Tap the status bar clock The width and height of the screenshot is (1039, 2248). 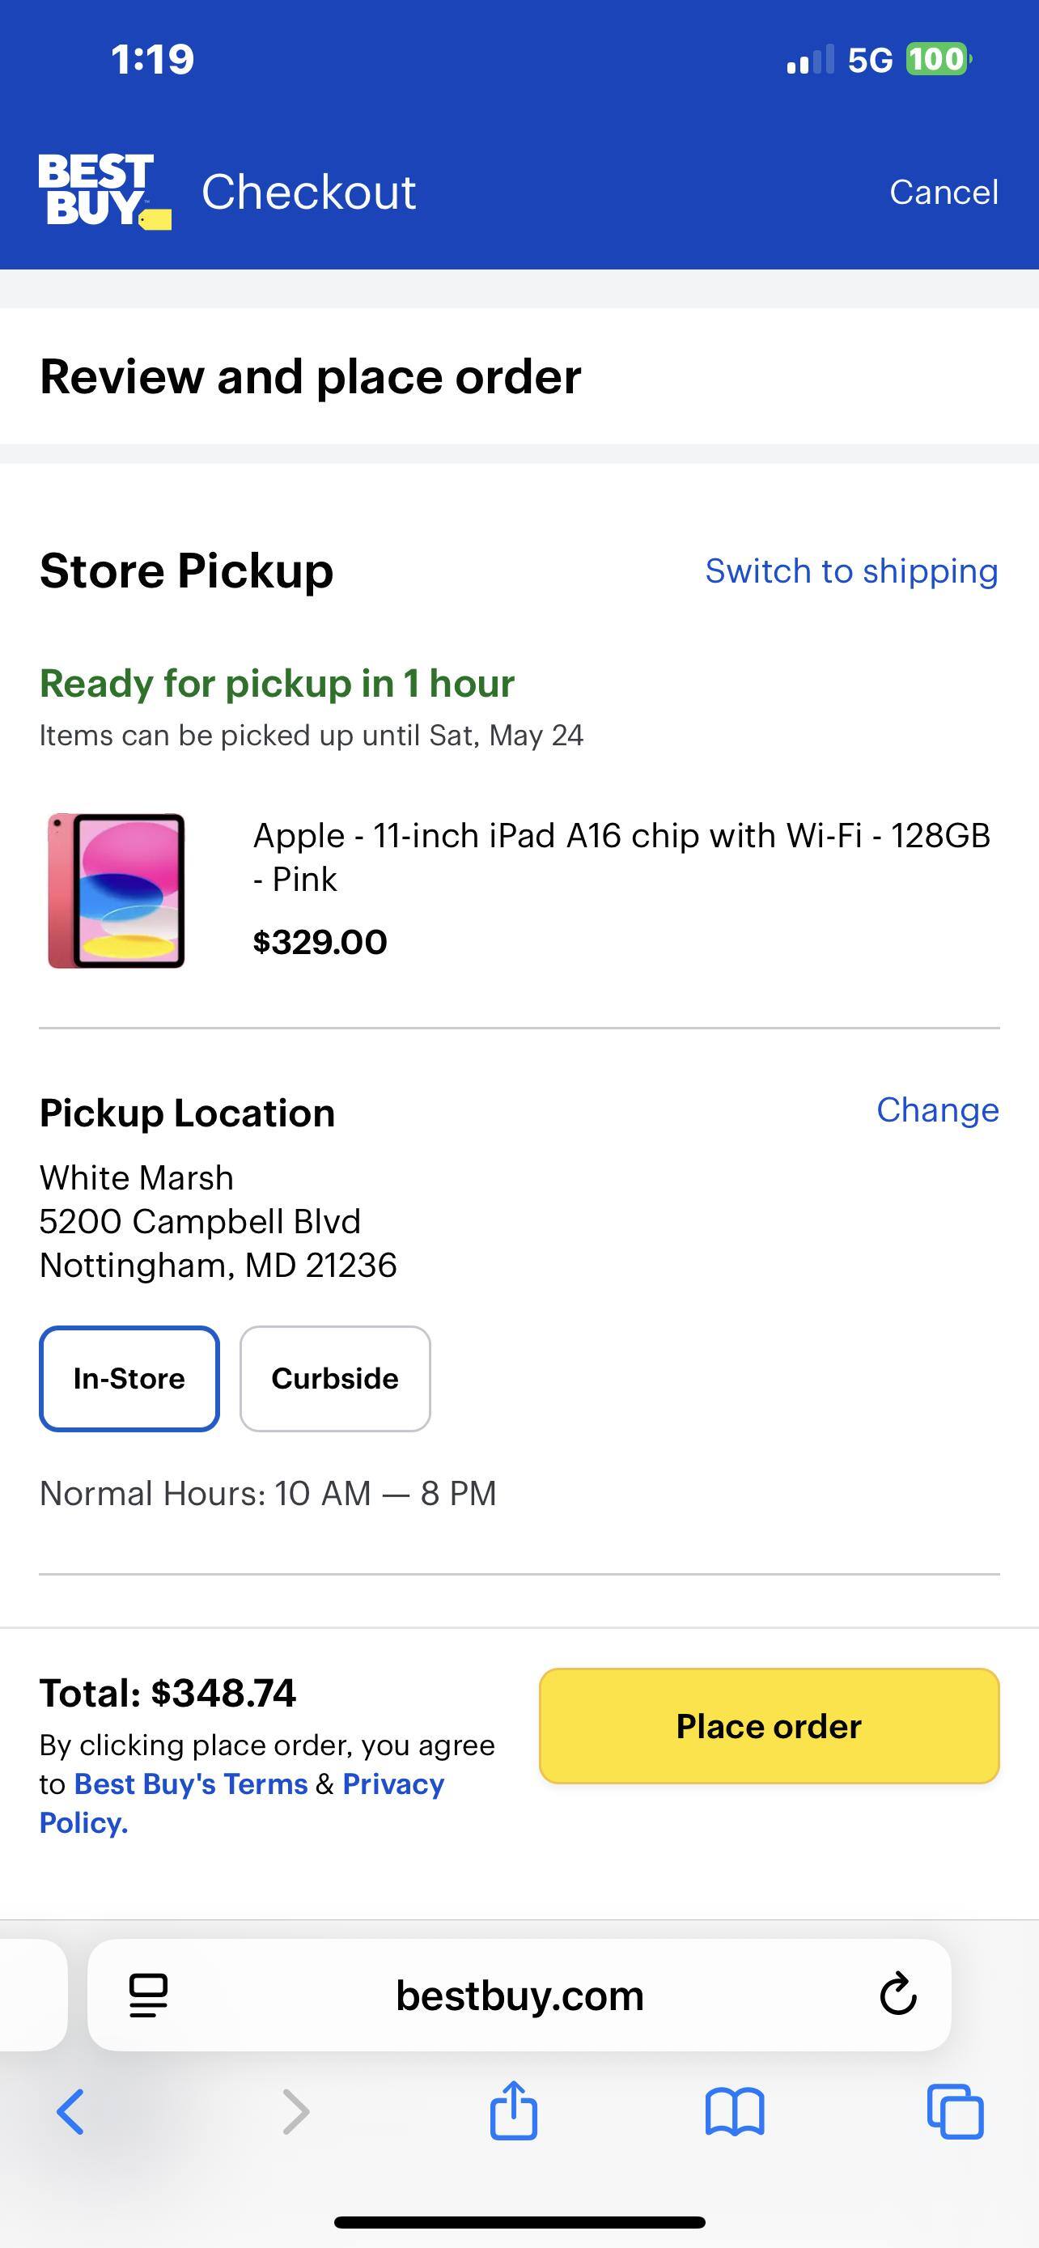point(153,59)
